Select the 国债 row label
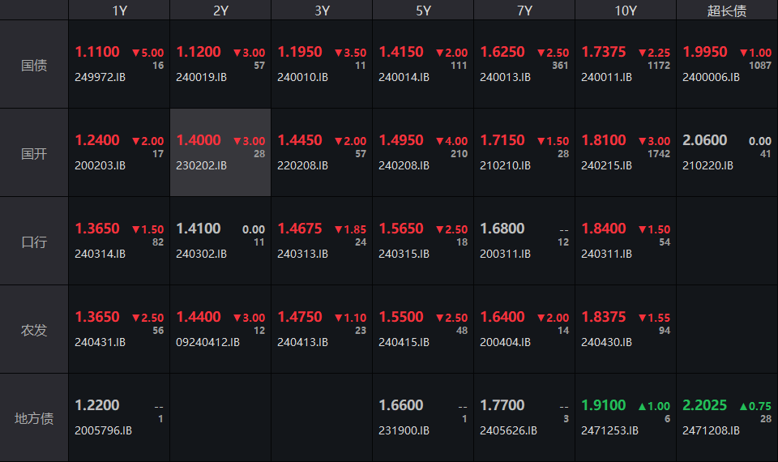Viewport: 778px width, 462px height. point(34,65)
